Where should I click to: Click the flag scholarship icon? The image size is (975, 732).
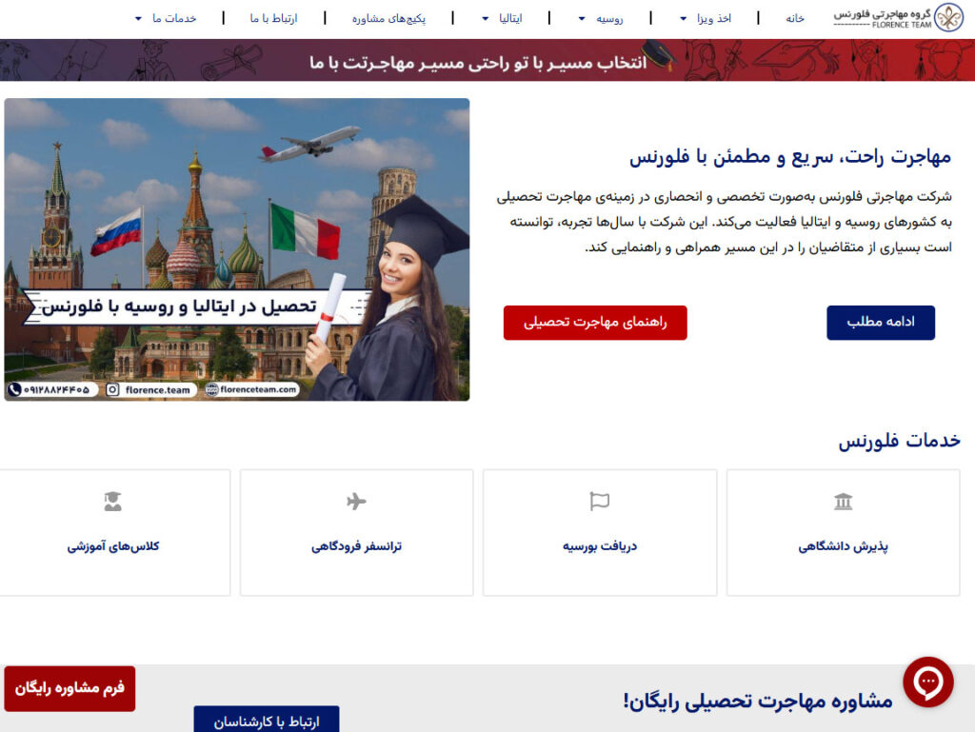(x=600, y=501)
